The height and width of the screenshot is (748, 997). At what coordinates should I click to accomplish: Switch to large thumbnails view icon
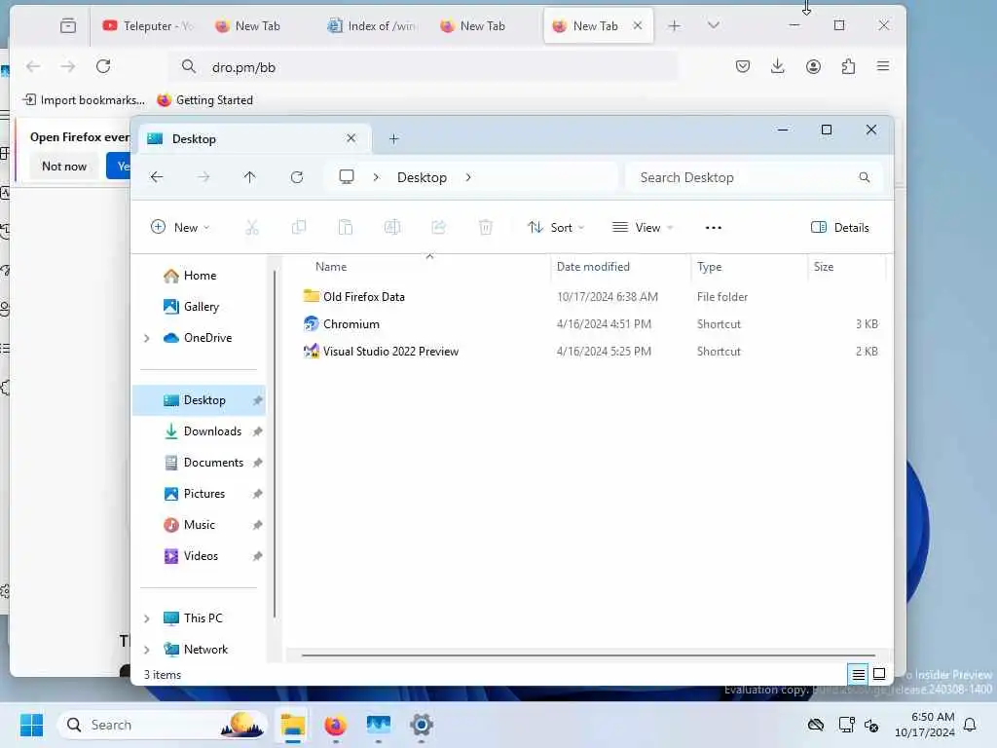(x=879, y=674)
